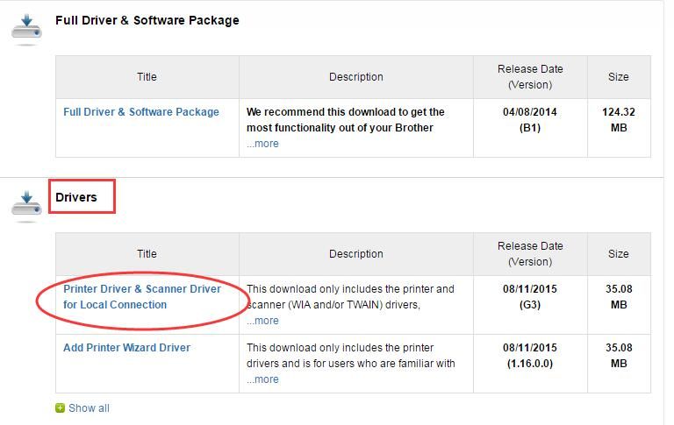Click Size header in Full Driver table
This screenshot has width=674, height=425.
pos(619,77)
